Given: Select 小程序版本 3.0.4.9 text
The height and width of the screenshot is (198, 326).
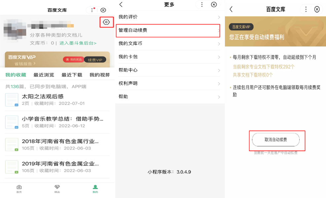Looking at the screenshot, I should (x=169, y=172).
